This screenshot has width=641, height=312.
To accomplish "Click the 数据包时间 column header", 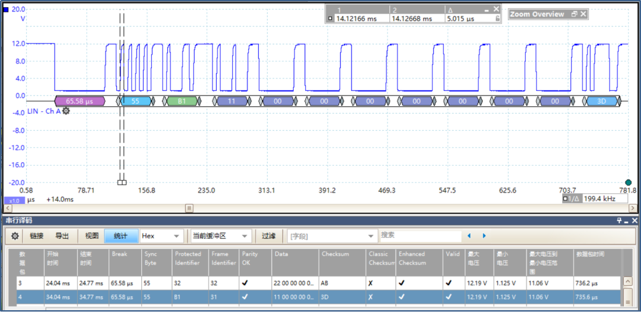I will (x=597, y=263).
